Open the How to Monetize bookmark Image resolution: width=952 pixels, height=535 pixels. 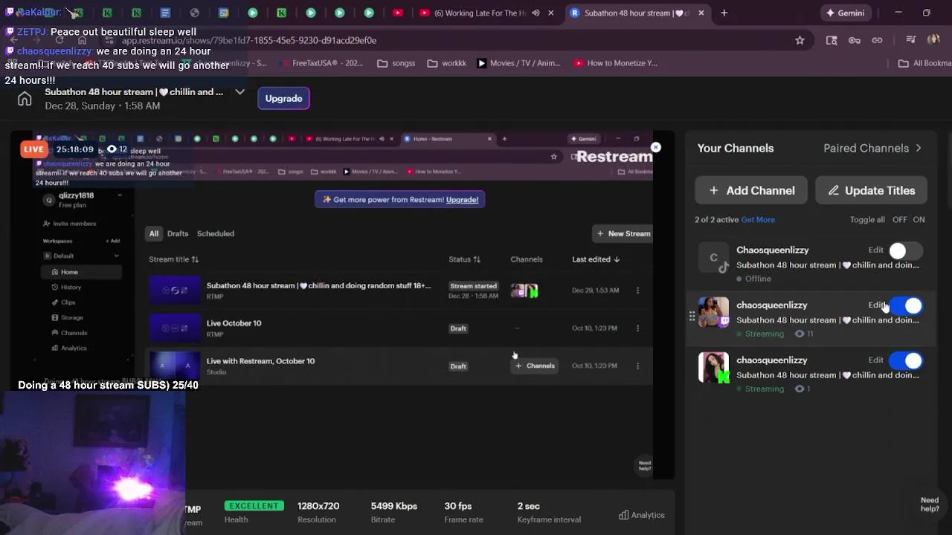click(x=616, y=63)
